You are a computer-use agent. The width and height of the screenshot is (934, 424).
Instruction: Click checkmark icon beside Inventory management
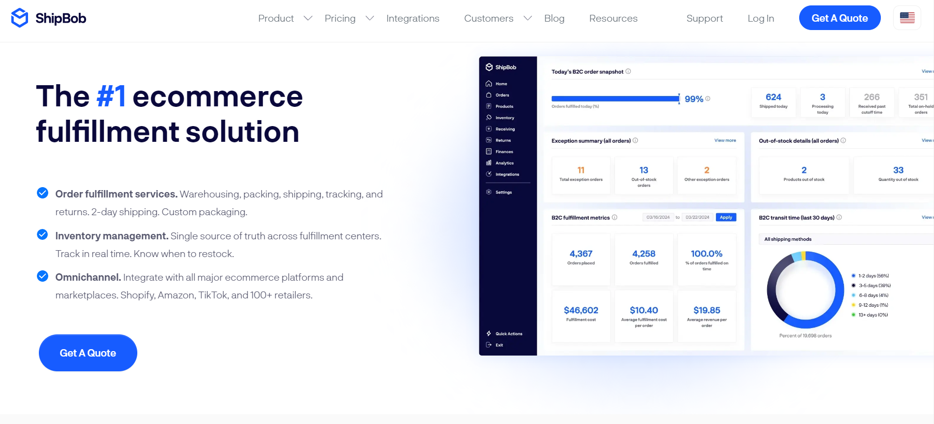[43, 234]
